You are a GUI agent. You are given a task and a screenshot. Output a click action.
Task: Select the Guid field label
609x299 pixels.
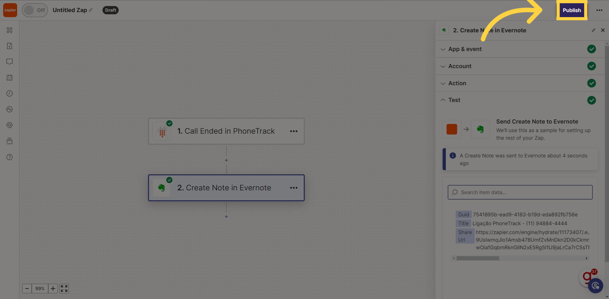tap(463, 214)
